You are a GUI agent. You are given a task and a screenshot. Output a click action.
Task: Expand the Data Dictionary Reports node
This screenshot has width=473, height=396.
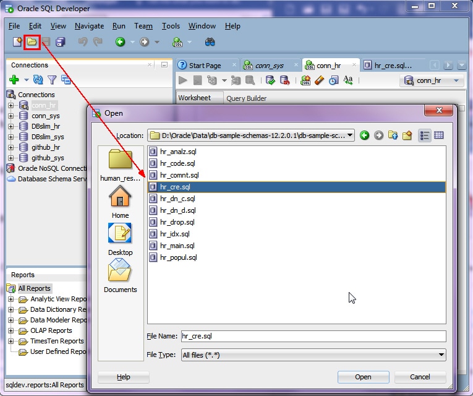(11, 309)
